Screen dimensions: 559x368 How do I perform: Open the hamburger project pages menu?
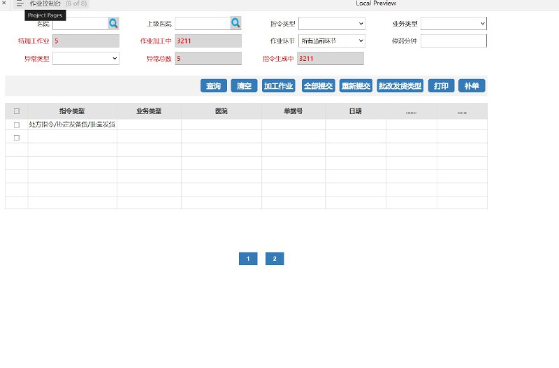(x=20, y=3)
